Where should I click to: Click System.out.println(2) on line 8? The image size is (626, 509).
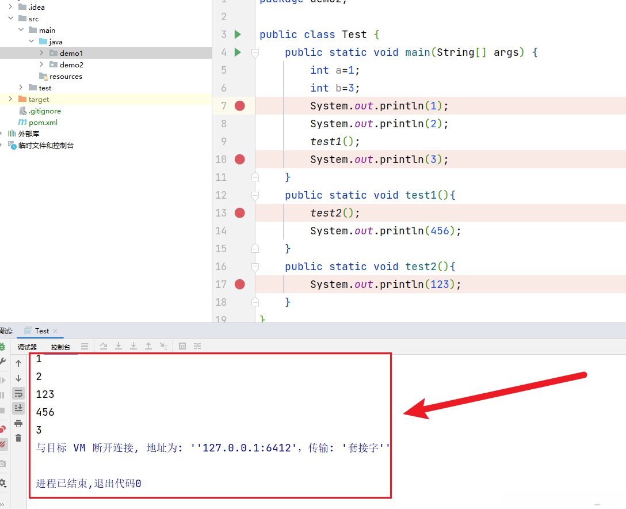pyautogui.click(x=379, y=124)
